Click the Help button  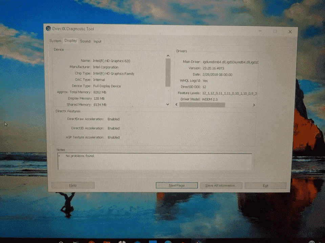73,185
